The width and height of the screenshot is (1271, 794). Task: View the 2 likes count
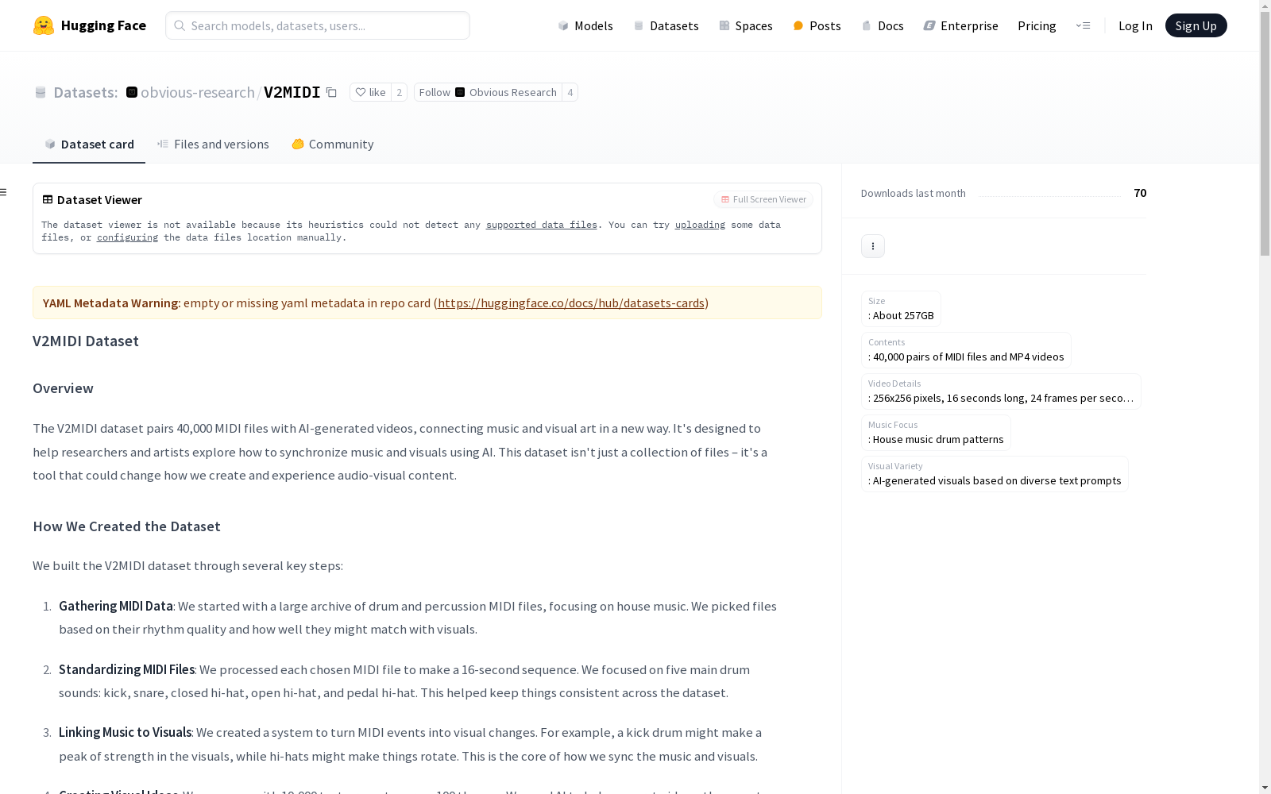(399, 92)
